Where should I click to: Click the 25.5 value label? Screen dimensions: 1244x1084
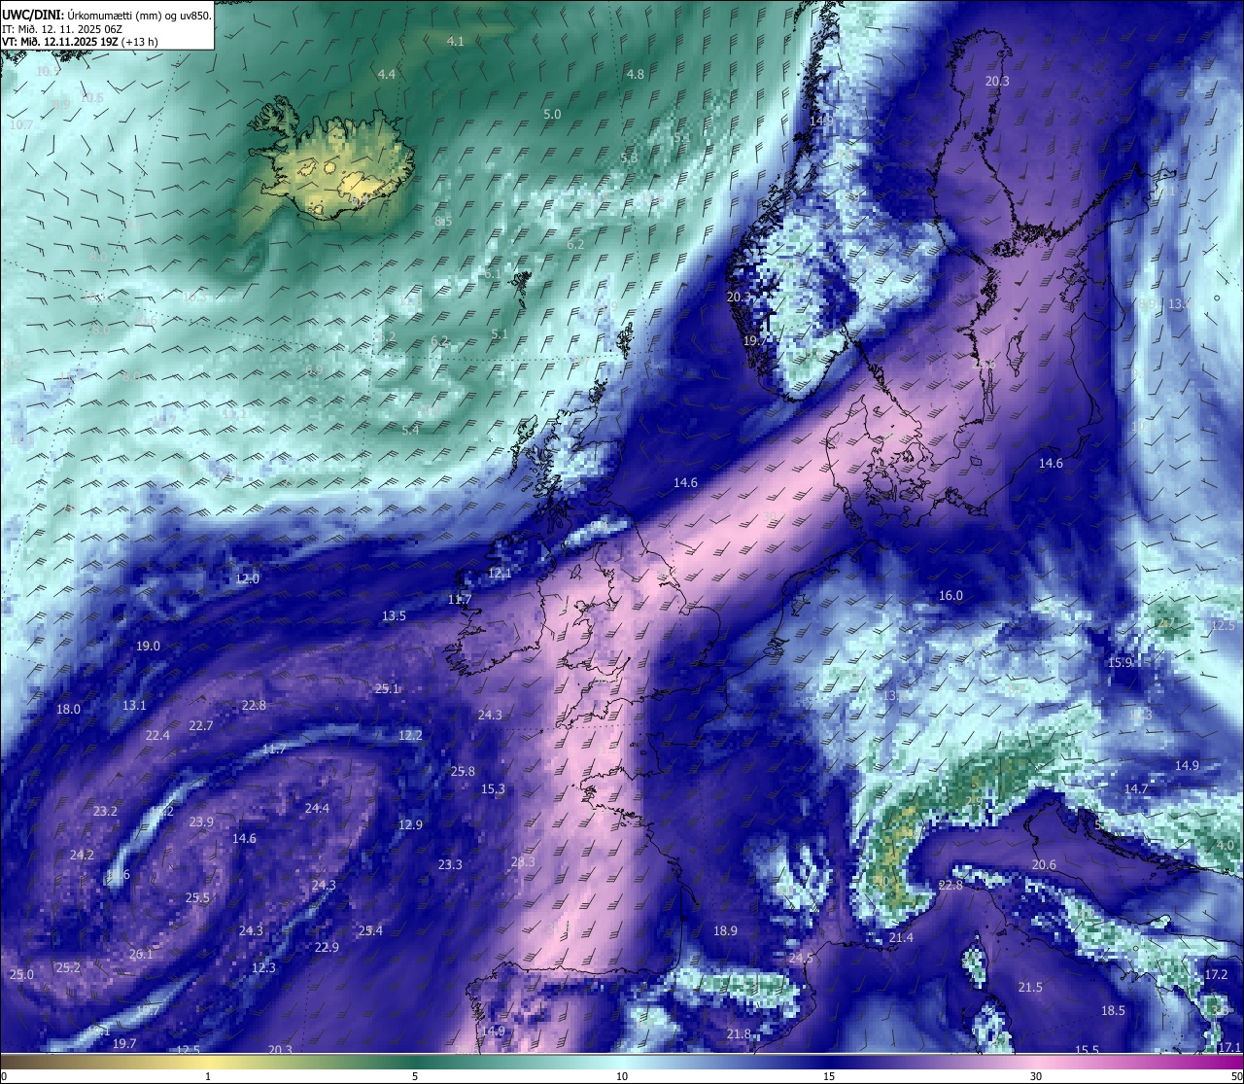coord(197,897)
